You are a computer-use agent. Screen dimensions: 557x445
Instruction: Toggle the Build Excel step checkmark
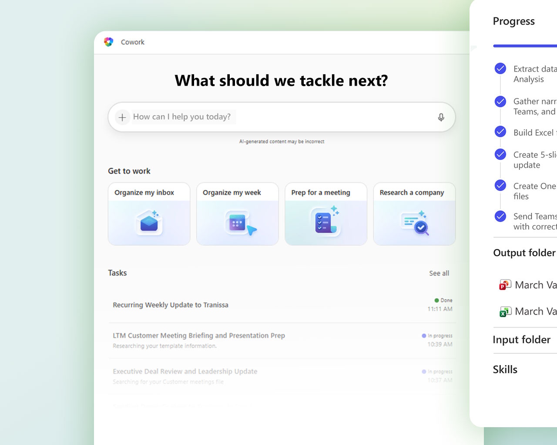[500, 132]
